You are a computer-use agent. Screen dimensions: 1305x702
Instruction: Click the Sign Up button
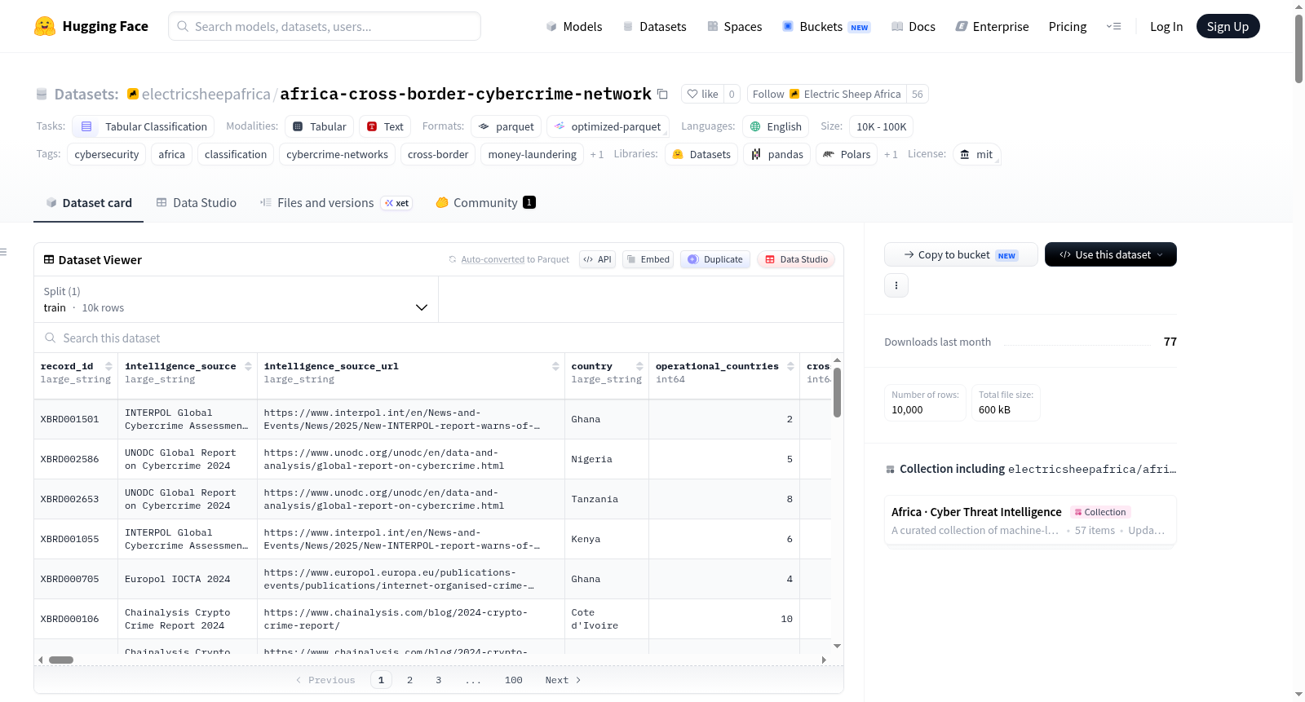tap(1228, 26)
